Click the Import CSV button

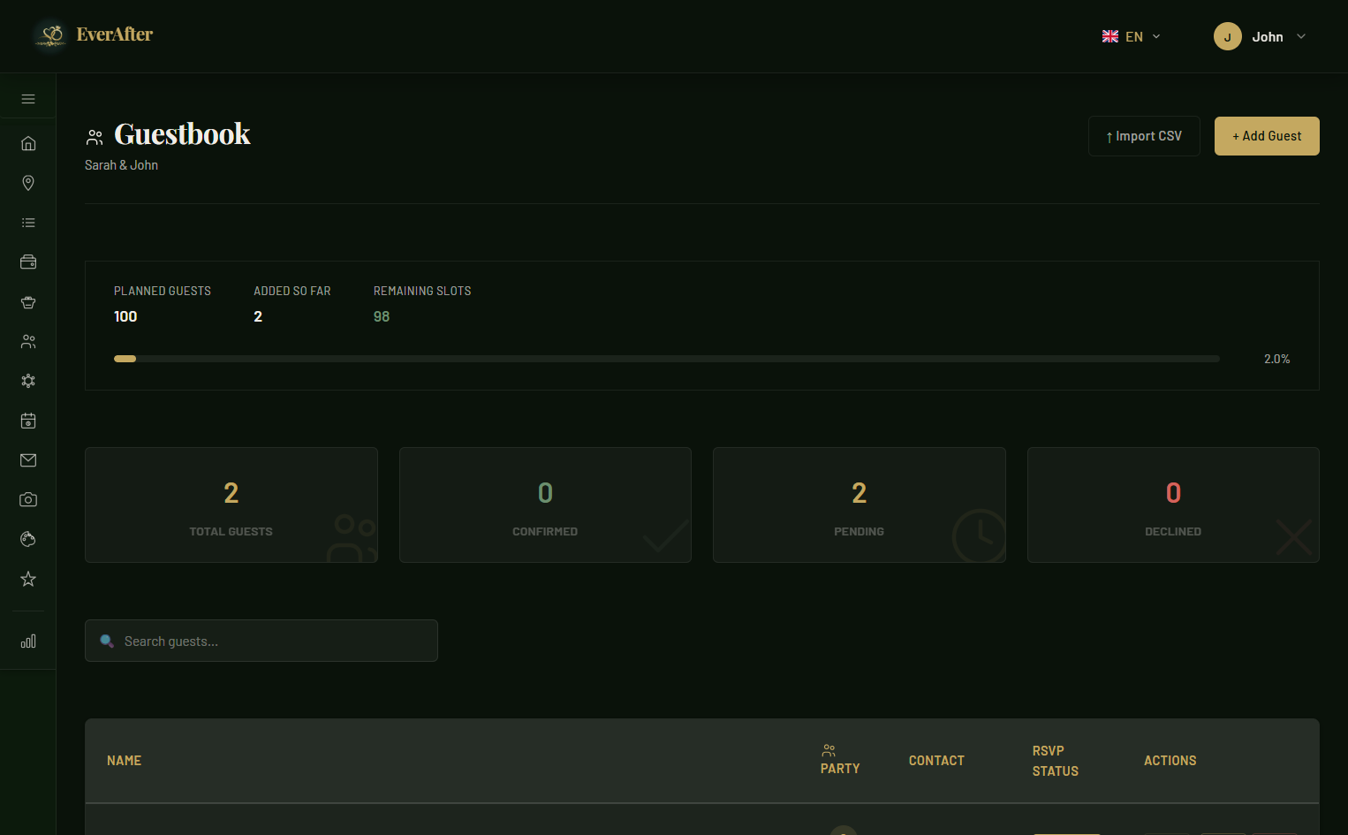click(1144, 136)
